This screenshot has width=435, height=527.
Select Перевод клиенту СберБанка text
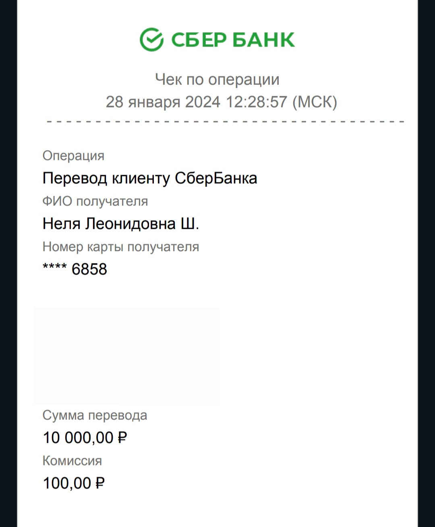[x=149, y=178]
